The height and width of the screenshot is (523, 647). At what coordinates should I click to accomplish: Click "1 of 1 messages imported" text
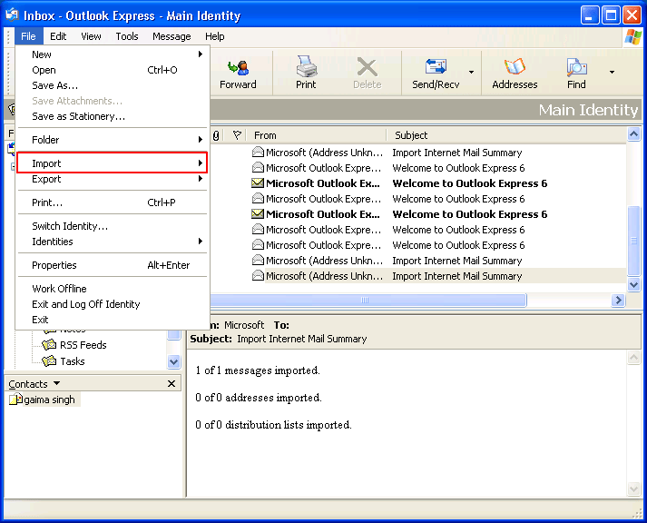pyautogui.click(x=258, y=370)
